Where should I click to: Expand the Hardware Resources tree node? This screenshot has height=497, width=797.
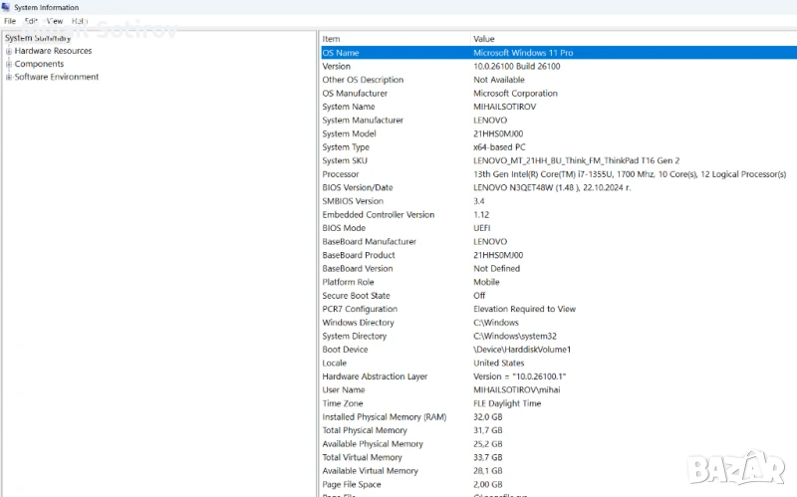click(9, 51)
